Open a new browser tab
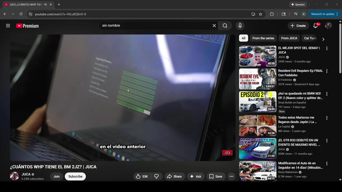 click(x=59, y=5)
